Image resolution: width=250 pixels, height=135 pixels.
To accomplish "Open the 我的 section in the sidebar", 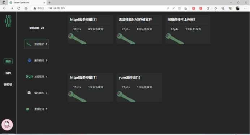I will [8, 73].
